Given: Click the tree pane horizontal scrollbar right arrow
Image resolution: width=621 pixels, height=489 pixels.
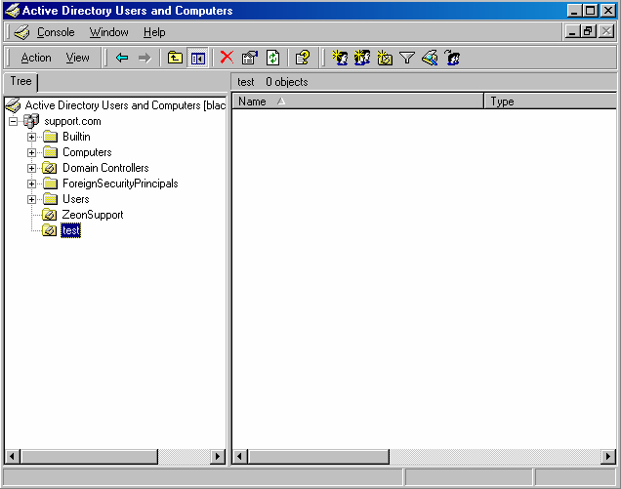Looking at the screenshot, I should click(219, 457).
